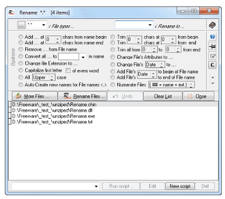This screenshot has height=199, width=225.
Task: Select the Rename.txt file row
Action: [113, 122]
